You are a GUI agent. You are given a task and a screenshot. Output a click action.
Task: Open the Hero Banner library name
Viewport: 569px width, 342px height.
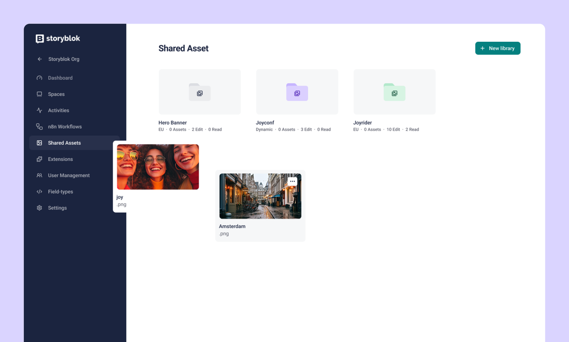coord(172,122)
